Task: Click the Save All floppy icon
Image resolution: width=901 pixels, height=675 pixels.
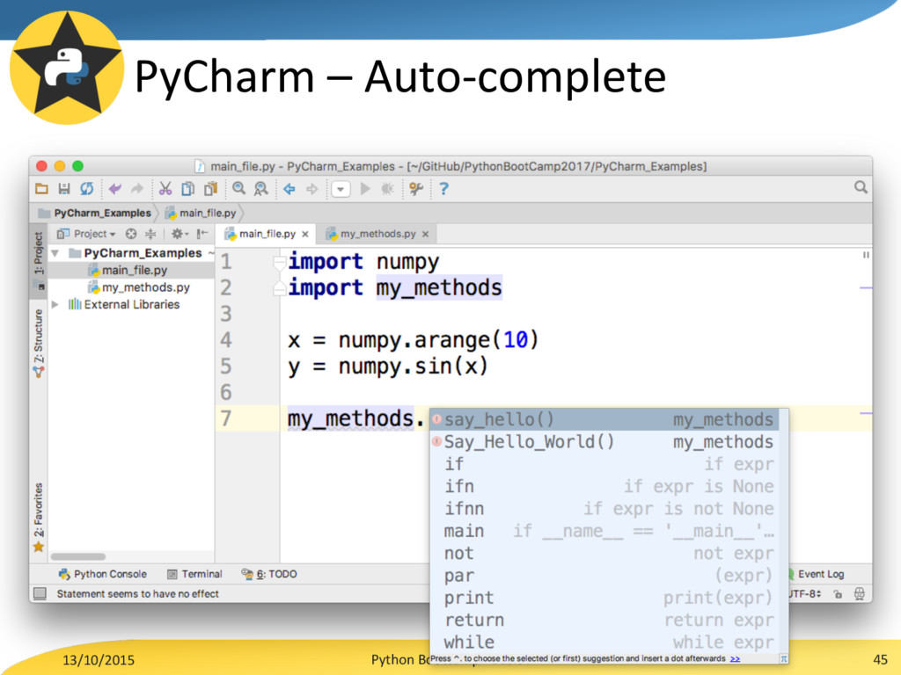Action: [x=63, y=189]
